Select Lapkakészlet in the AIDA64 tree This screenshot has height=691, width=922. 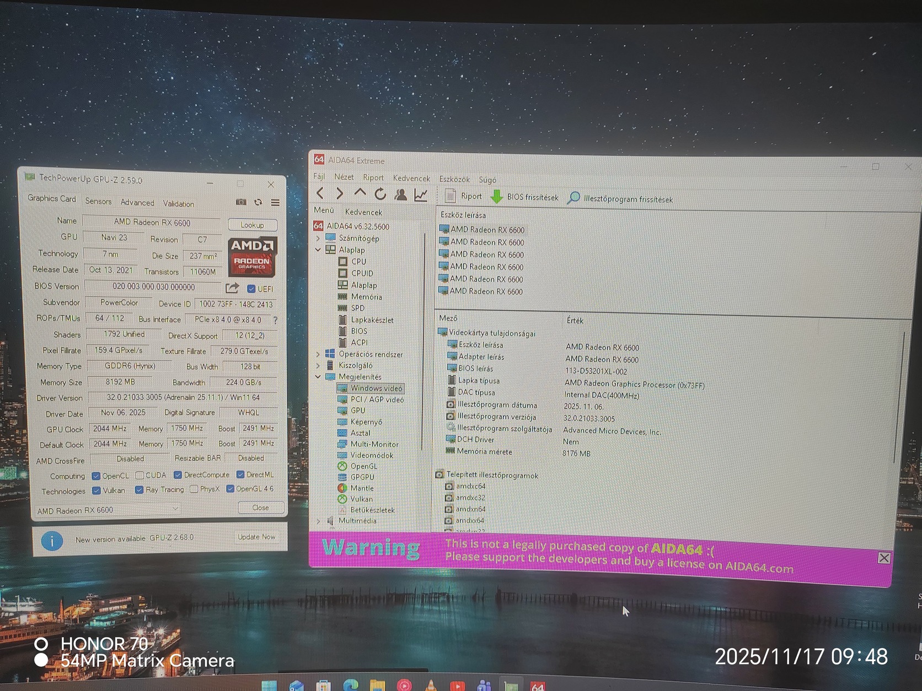365,320
